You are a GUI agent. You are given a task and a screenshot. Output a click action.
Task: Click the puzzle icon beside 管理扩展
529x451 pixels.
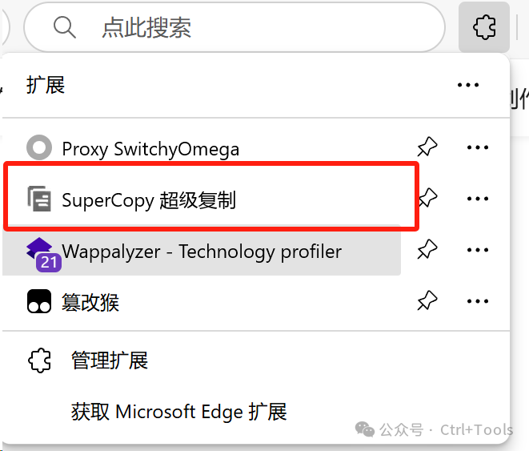coord(38,360)
